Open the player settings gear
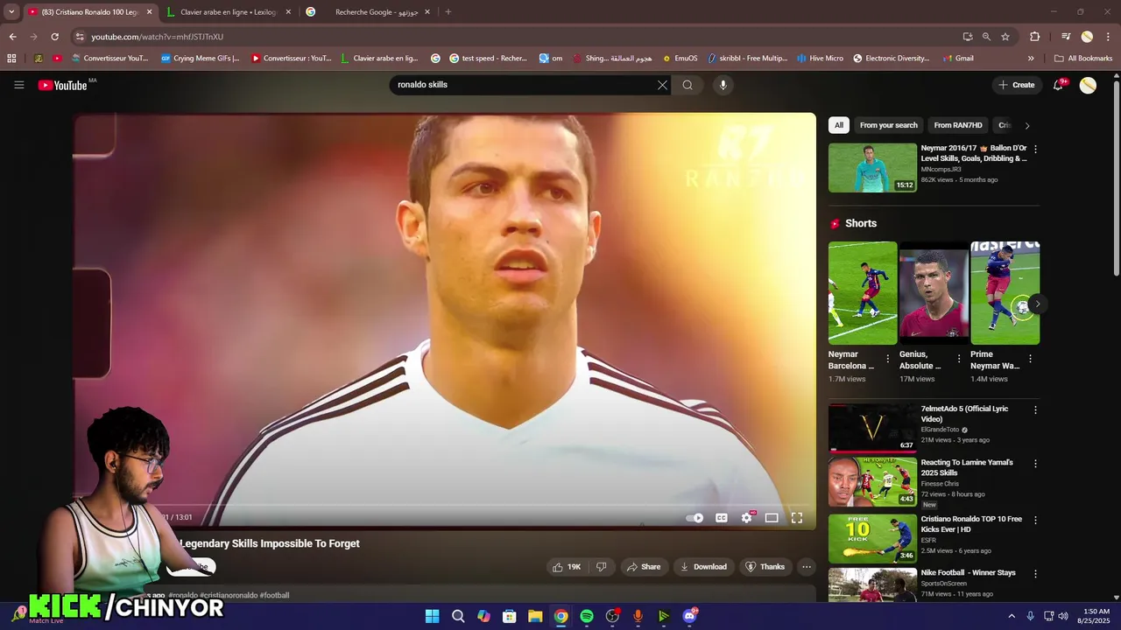The width and height of the screenshot is (1121, 630). tap(746, 517)
